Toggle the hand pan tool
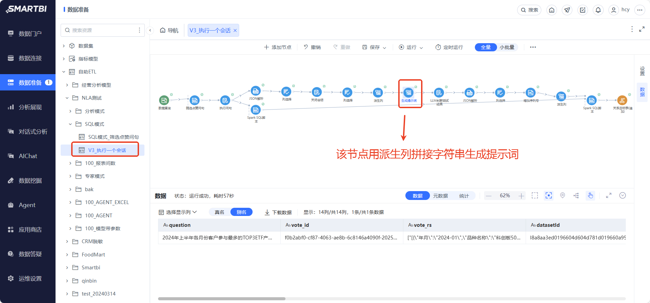 (x=590, y=196)
